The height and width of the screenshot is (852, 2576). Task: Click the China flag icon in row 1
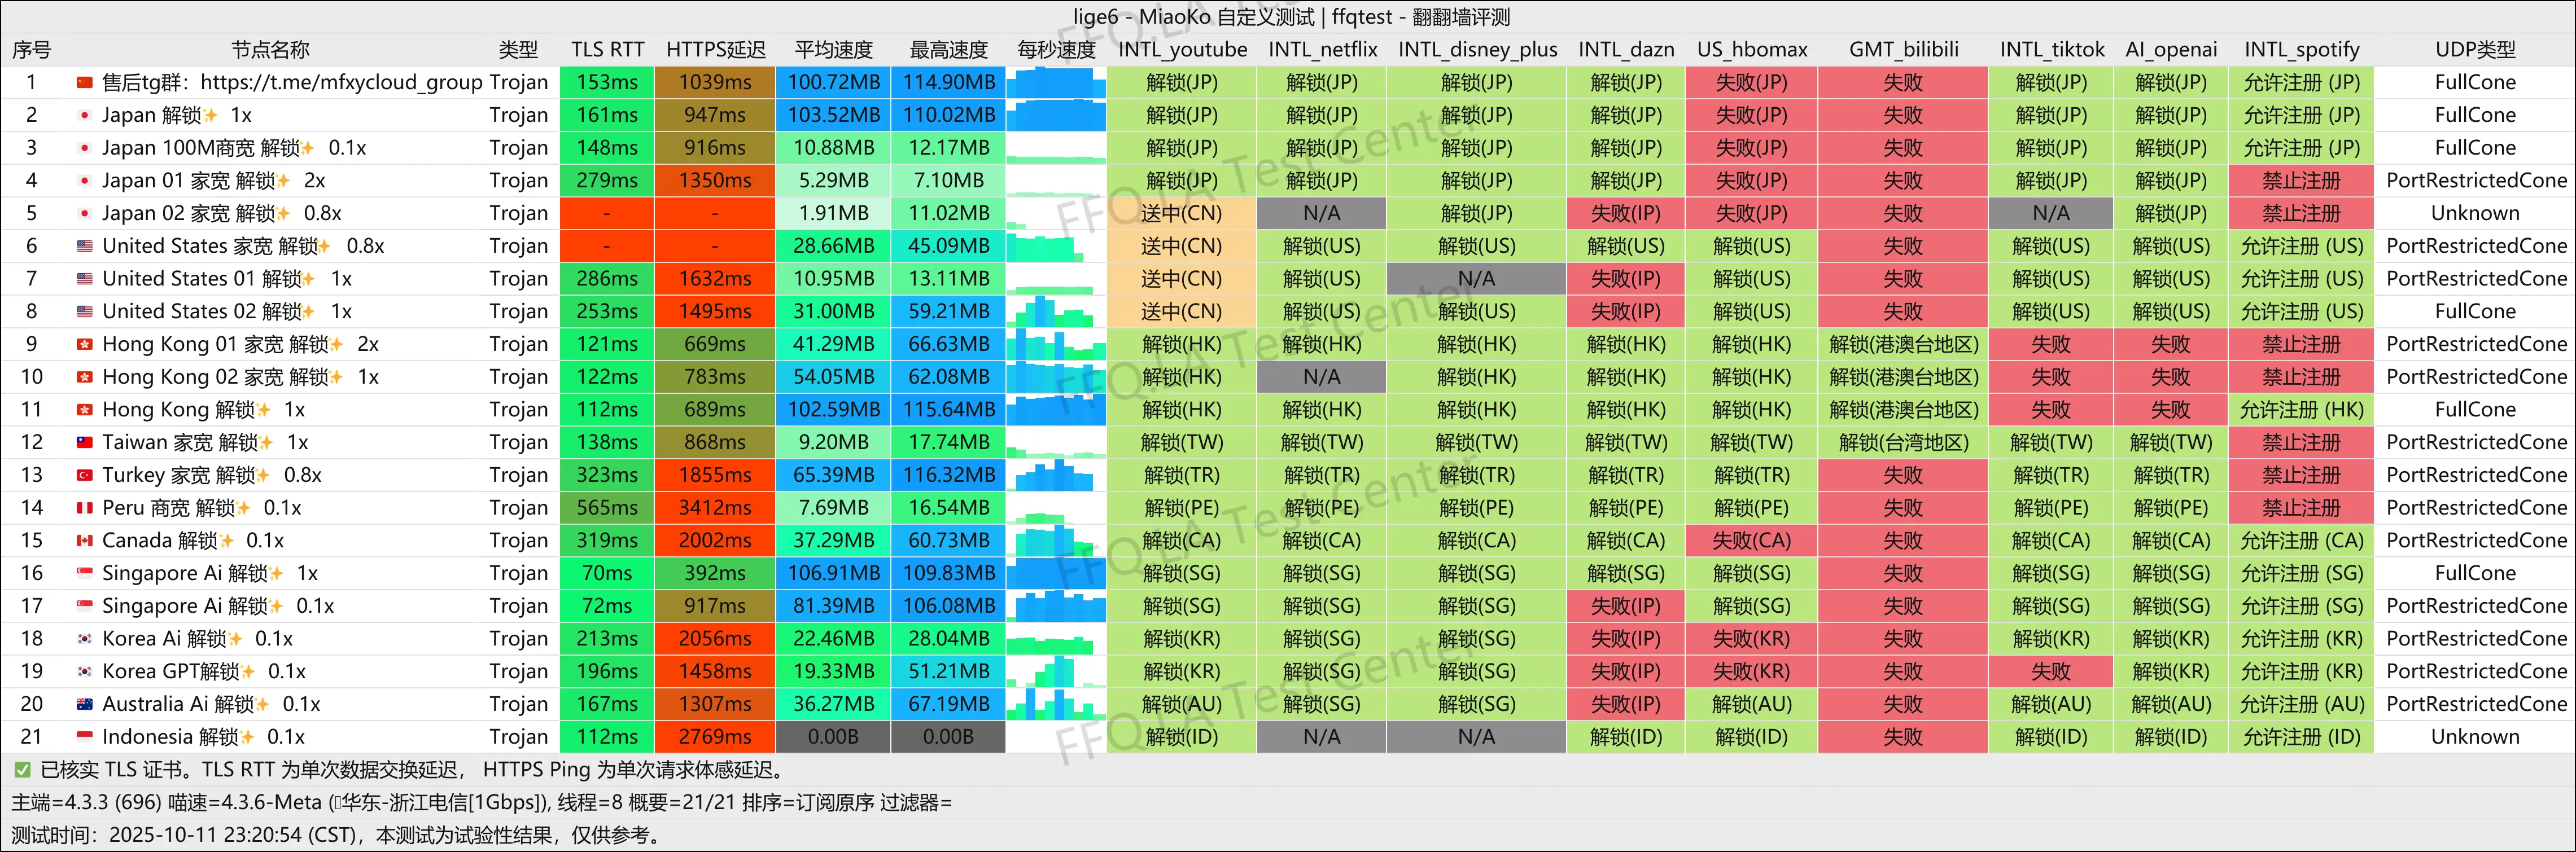coord(84,82)
